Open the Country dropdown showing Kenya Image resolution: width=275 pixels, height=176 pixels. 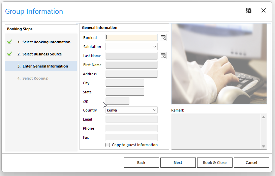pos(131,110)
